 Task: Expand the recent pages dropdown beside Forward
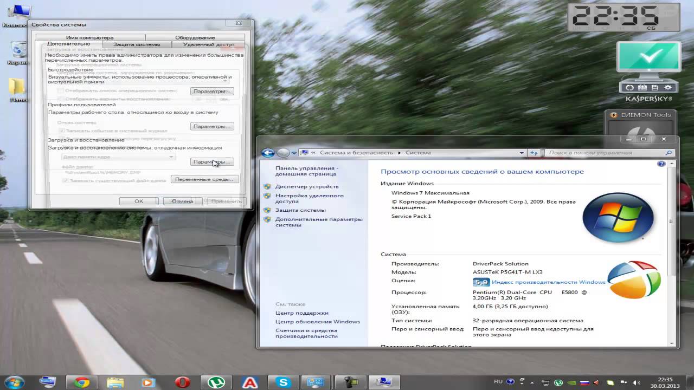[x=294, y=153]
